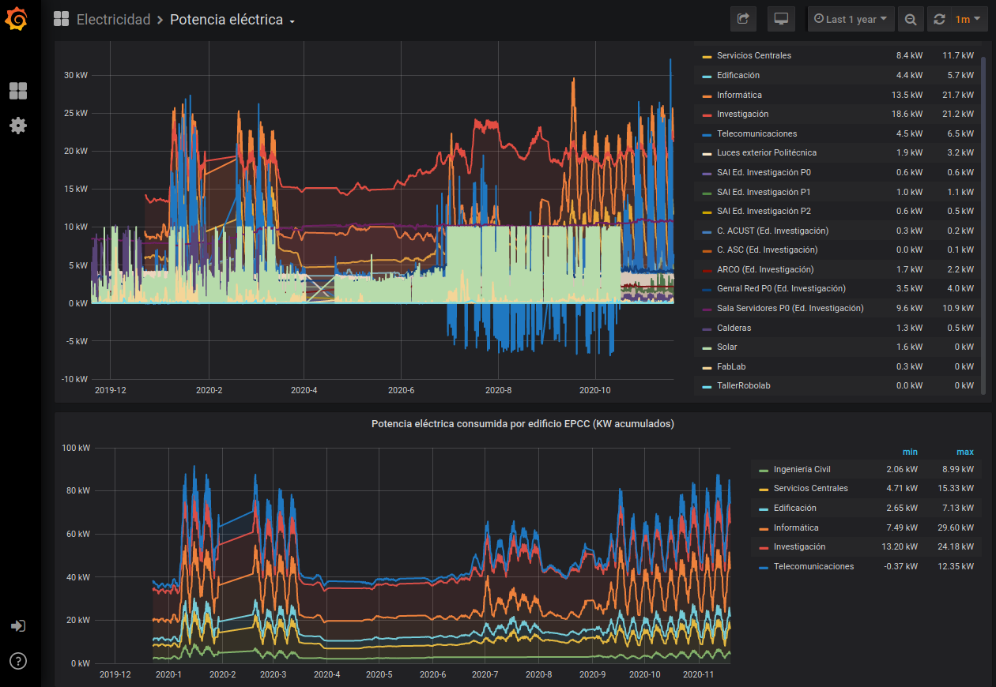Open the Potencia eléctrica dashboard dropdown
Screen dimensions: 996x687
click(x=232, y=20)
